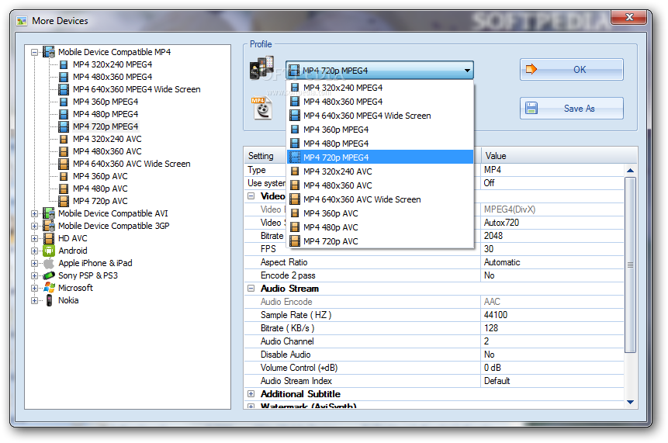The height and width of the screenshot is (443, 668).
Task: Click the settings list scrollbar thumb
Action: pyautogui.click(x=631, y=265)
